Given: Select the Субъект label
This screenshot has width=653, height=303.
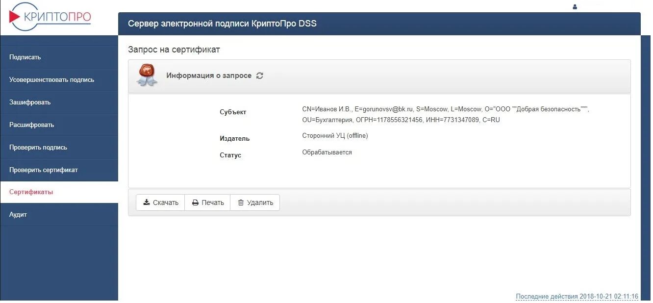Looking at the screenshot, I should [x=233, y=112].
